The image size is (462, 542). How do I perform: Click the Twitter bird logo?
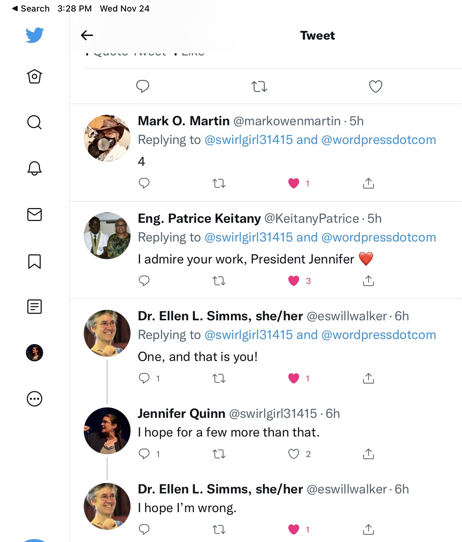(x=35, y=35)
